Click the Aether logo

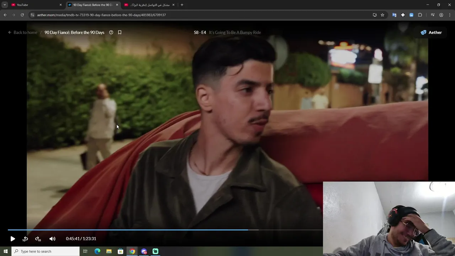[431, 32]
